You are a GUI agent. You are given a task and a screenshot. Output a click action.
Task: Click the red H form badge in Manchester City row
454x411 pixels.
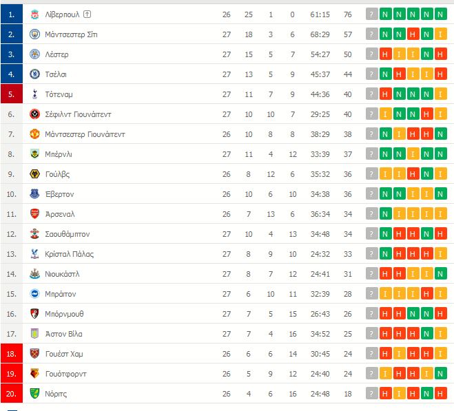(413, 34)
